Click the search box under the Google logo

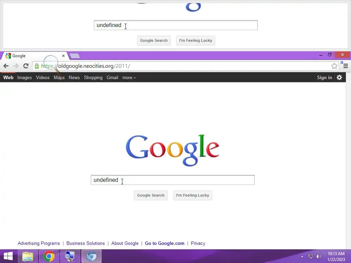tap(173, 180)
